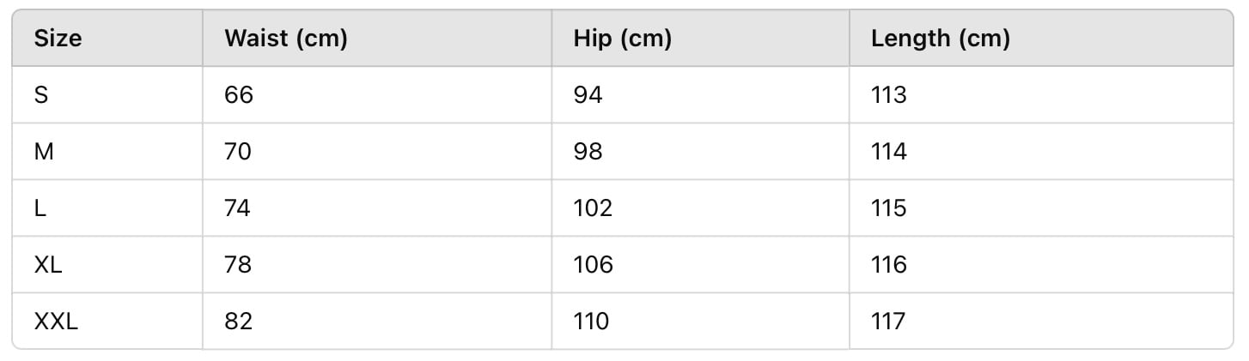The image size is (1249, 361).
Task: Select the S size cell
Action: pyautogui.click(x=40, y=94)
